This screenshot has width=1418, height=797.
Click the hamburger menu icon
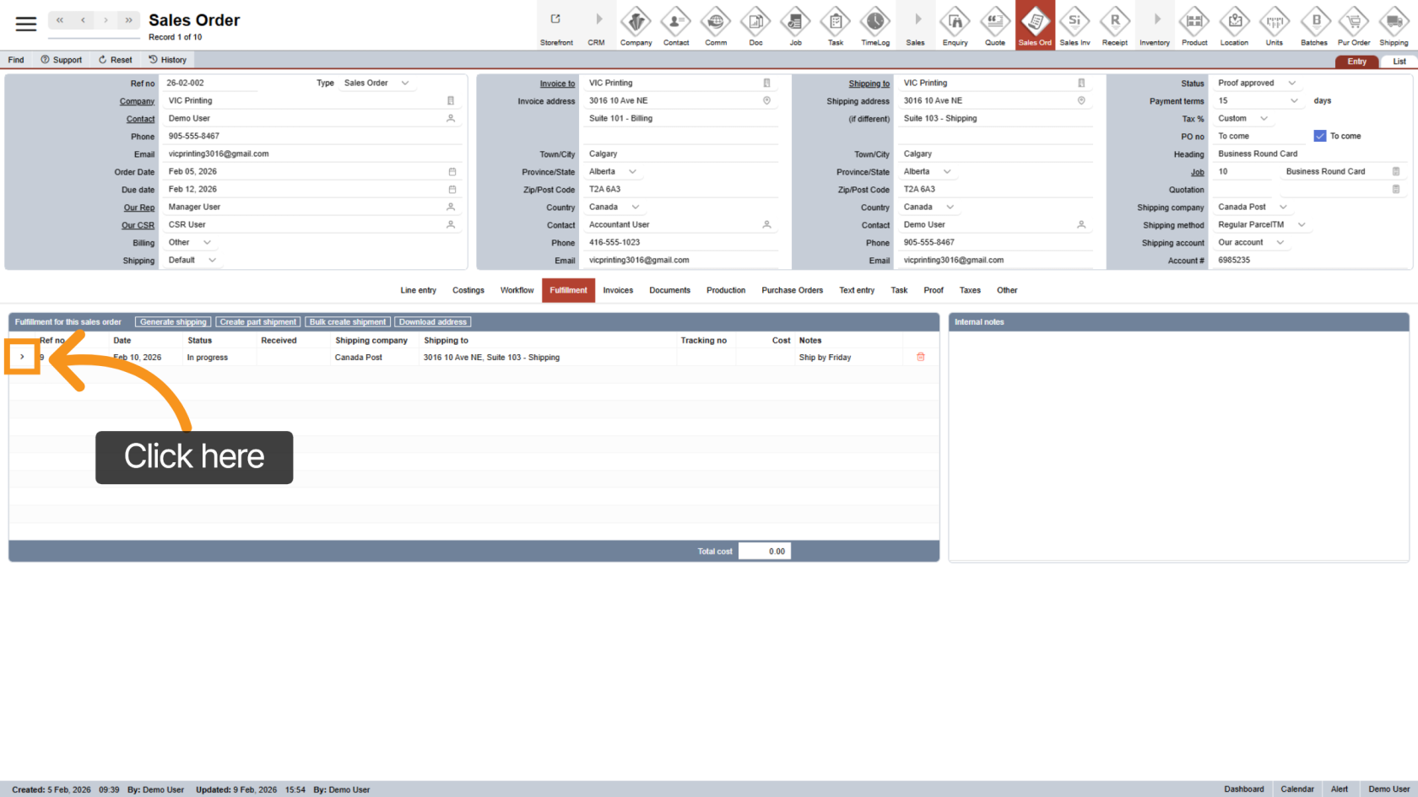coord(26,24)
